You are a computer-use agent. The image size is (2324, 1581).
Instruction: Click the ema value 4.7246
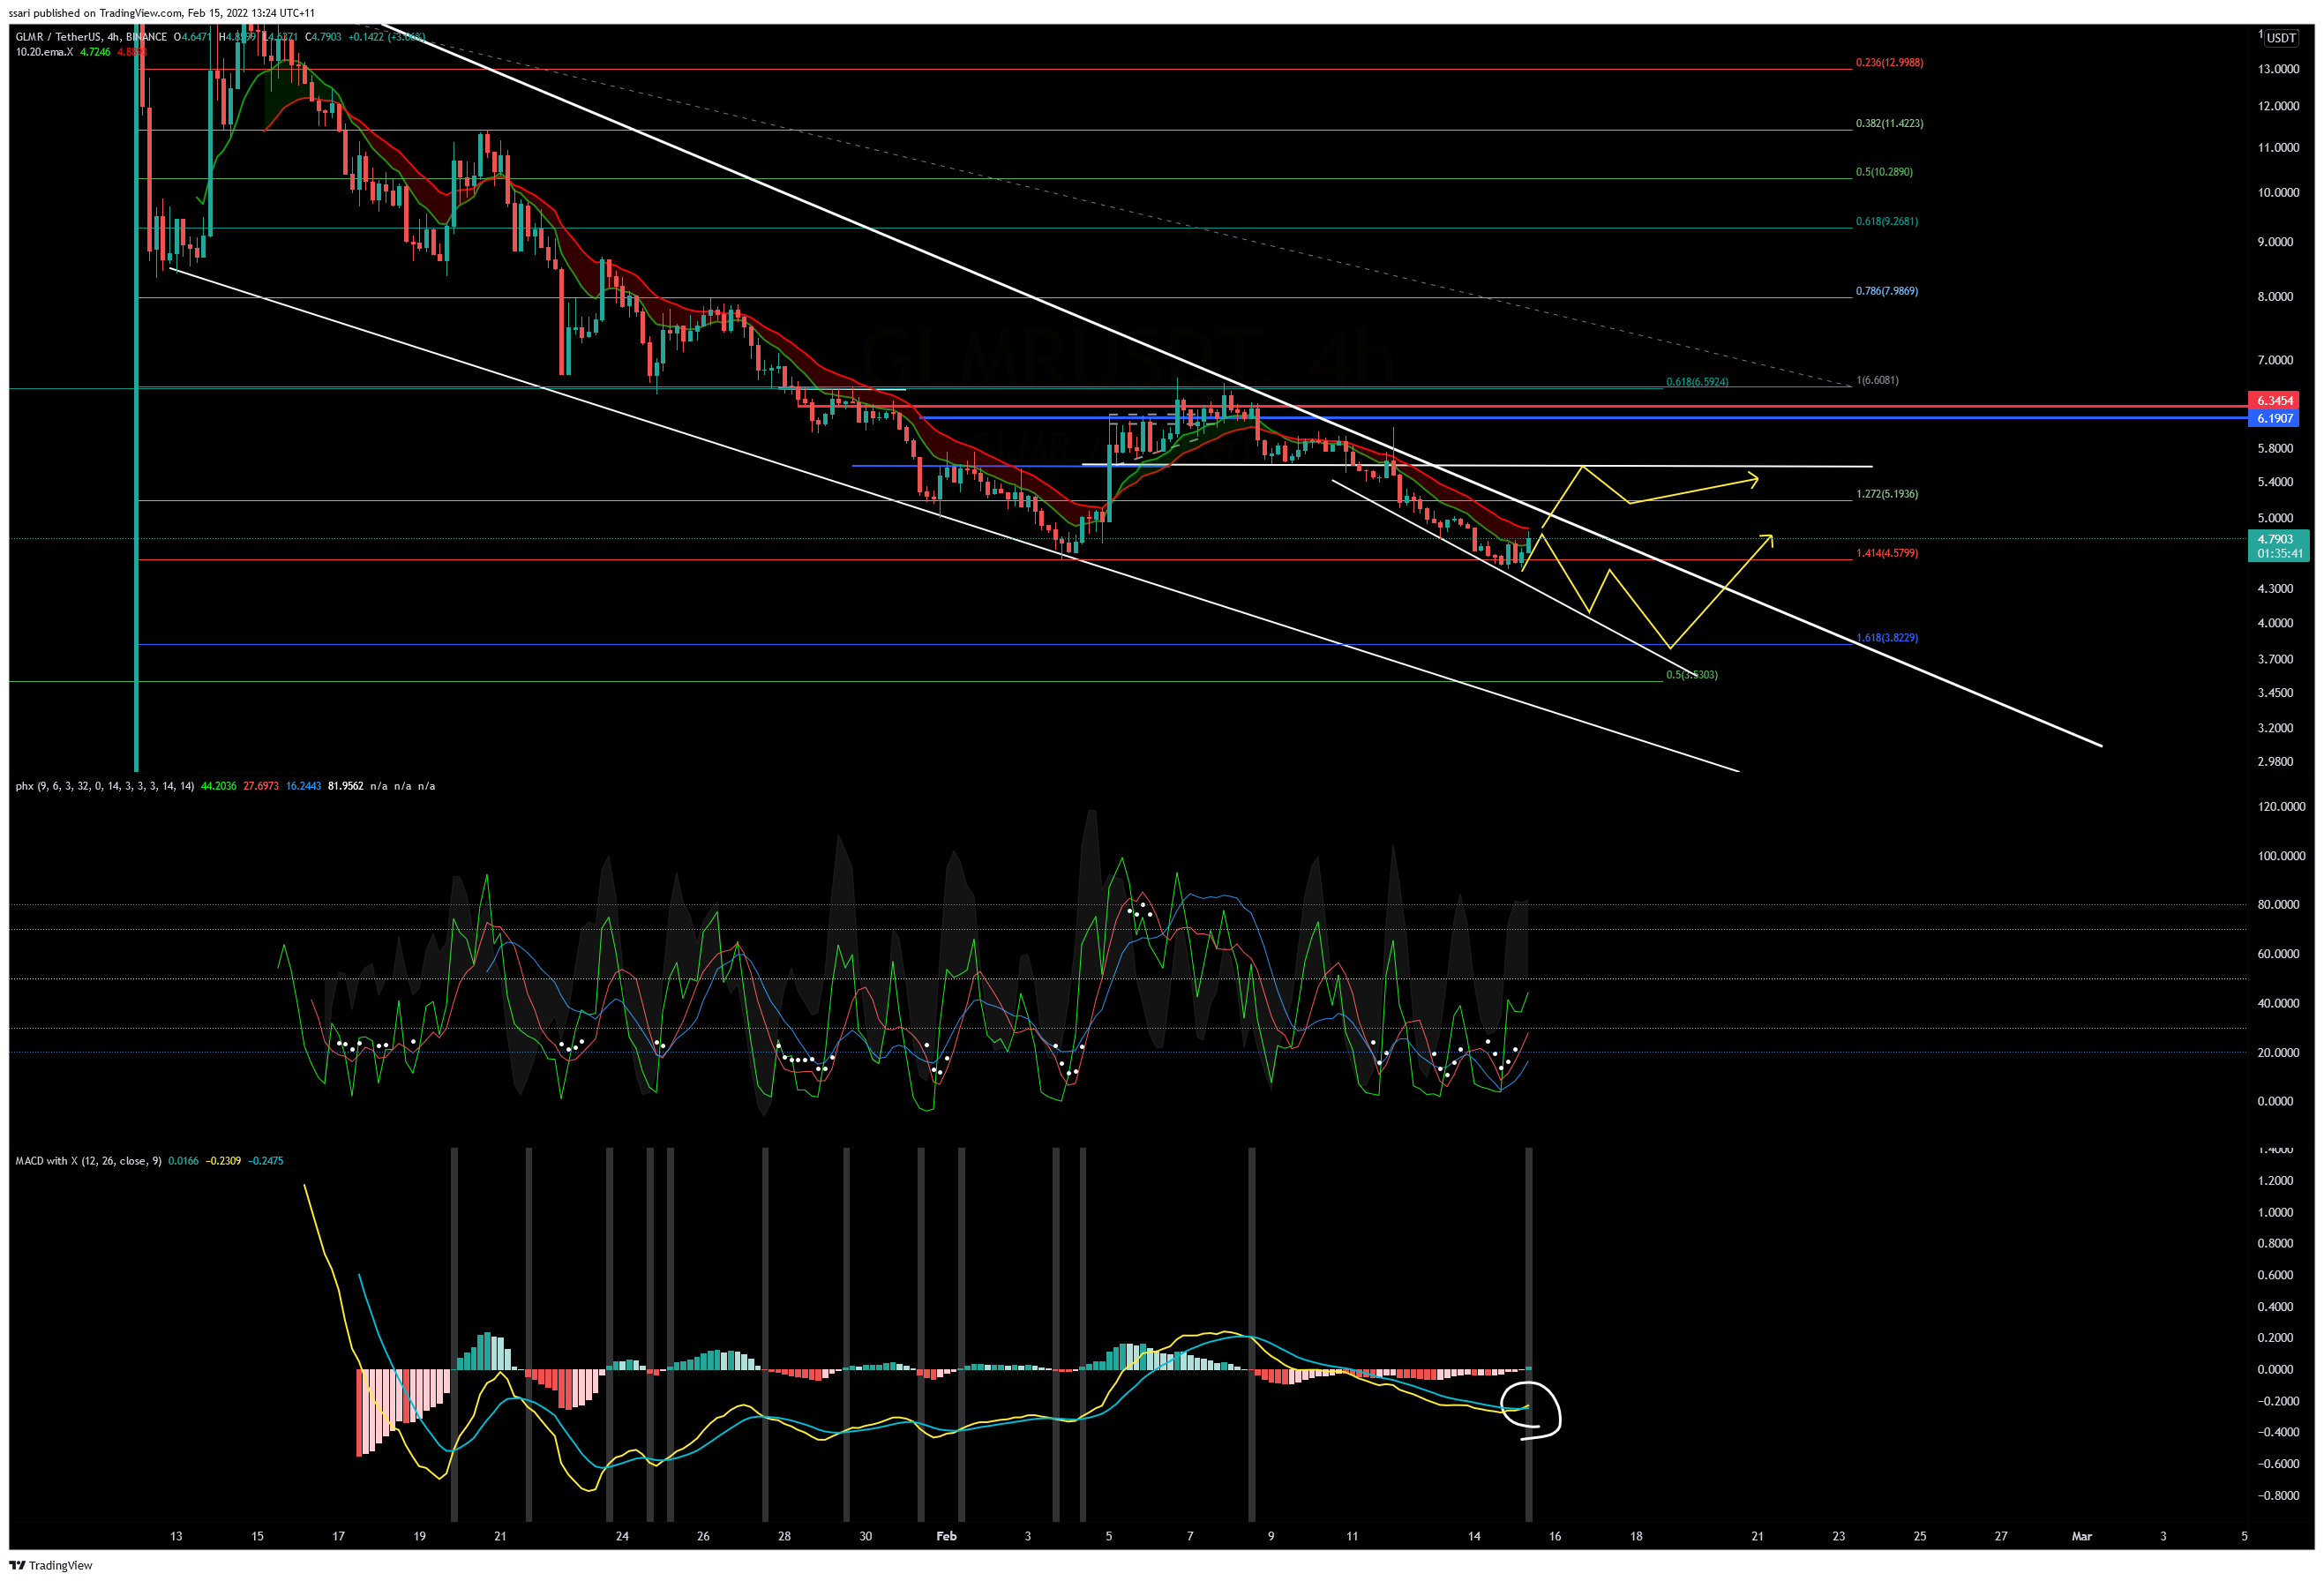[95, 52]
